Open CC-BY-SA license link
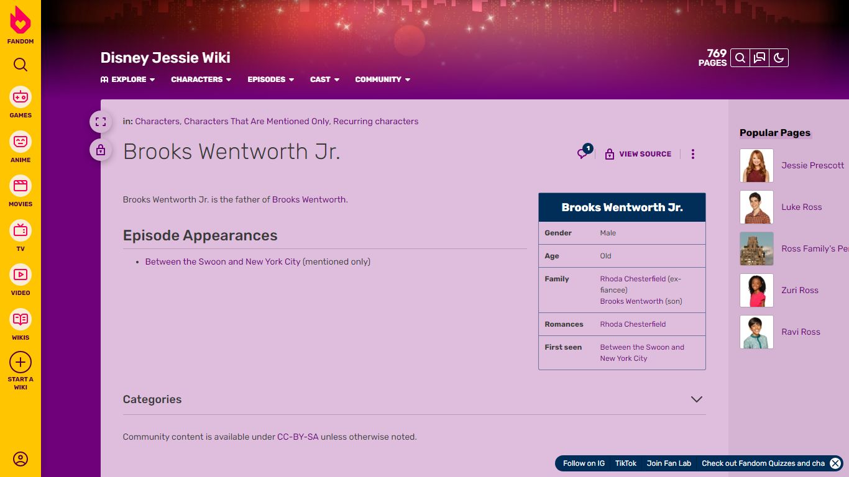Screen dimensions: 849x477 [298, 437]
